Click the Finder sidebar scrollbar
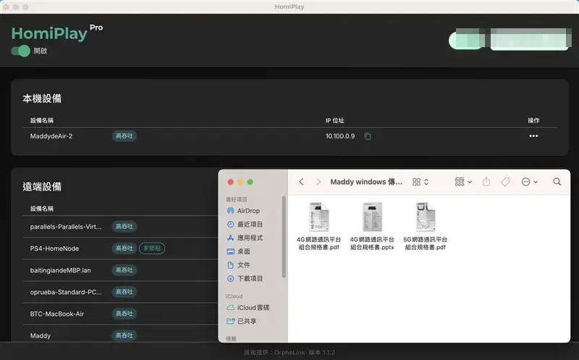The height and width of the screenshot is (360, 579). coord(284,237)
